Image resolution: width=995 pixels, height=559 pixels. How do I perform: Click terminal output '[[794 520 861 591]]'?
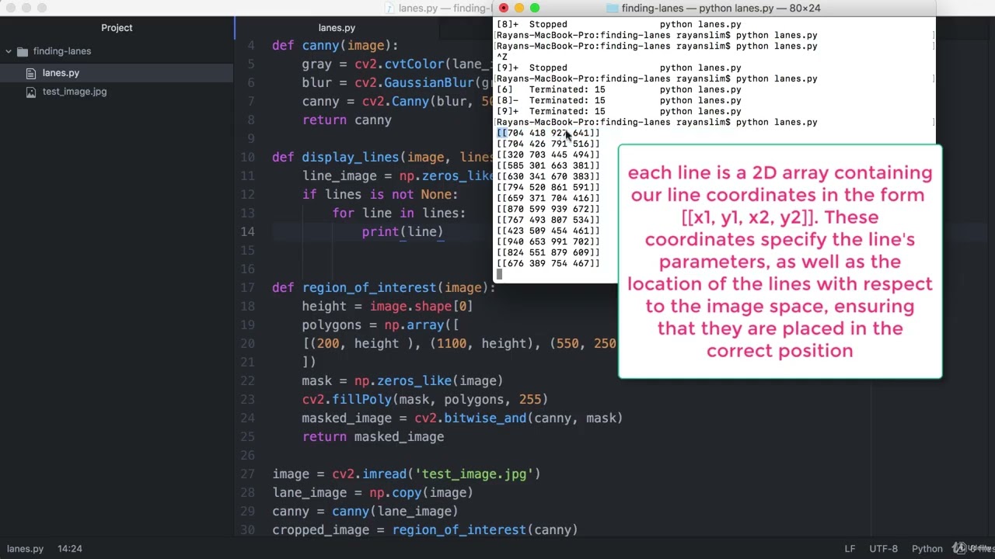[x=548, y=187]
